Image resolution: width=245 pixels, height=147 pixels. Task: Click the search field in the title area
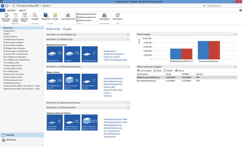pyautogui.click(x=224, y=6)
